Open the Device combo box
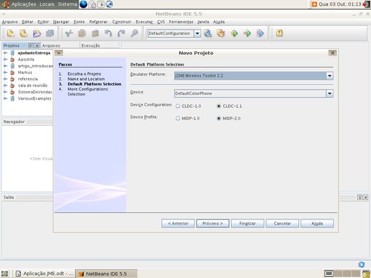Image resolution: width=371 pixels, height=278 pixels. 329,93
